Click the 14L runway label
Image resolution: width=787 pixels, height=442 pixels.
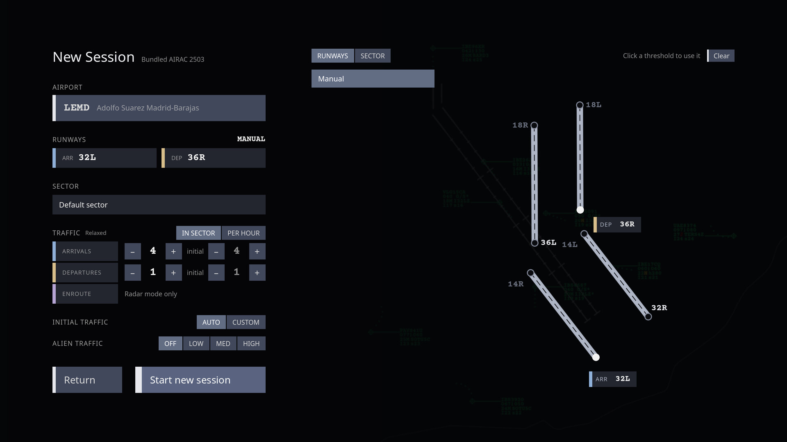click(570, 244)
